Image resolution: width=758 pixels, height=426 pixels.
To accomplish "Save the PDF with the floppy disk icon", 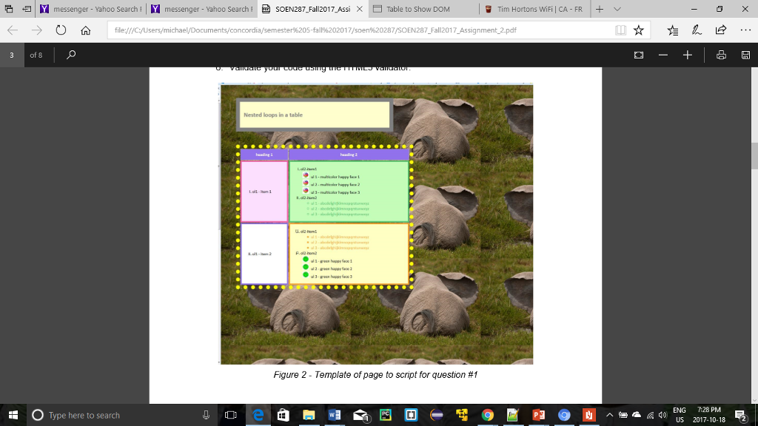I will tap(745, 55).
